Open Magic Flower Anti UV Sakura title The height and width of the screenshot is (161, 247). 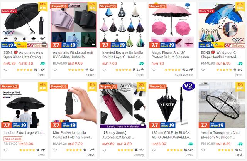(171, 55)
